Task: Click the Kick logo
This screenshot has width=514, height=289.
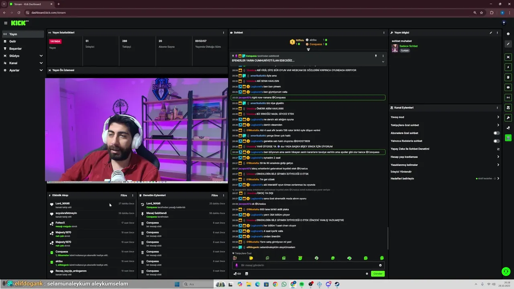Action: tap(20, 23)
